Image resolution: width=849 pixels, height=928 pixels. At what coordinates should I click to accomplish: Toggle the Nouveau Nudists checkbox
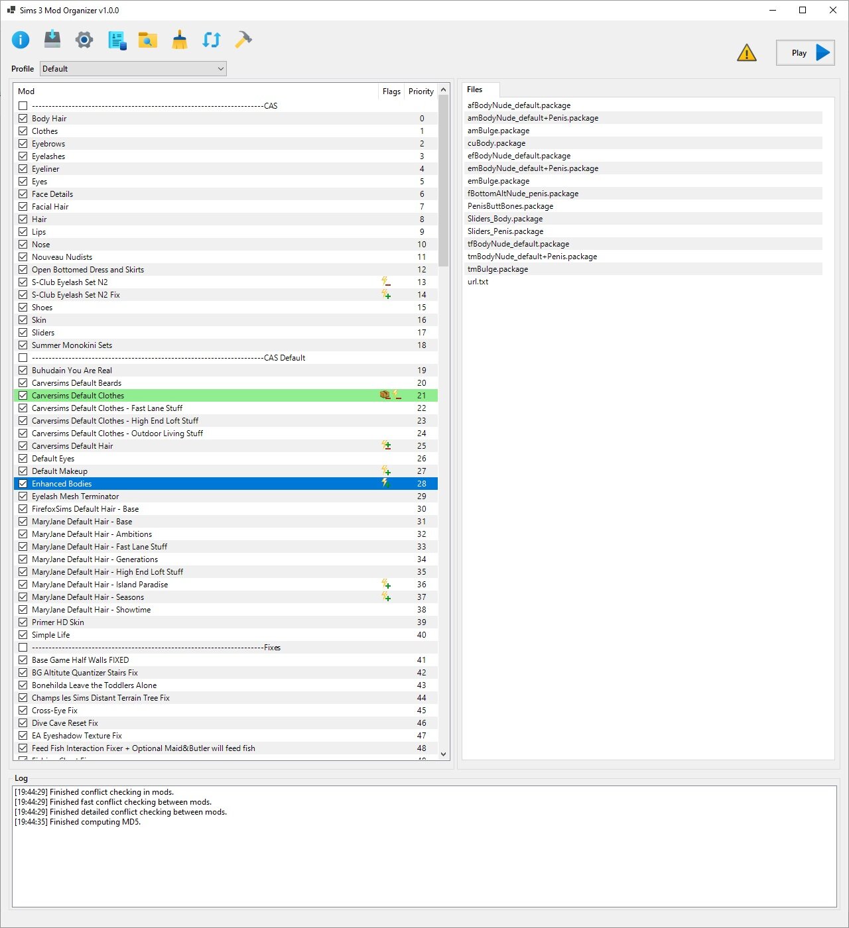click(23, 257)
